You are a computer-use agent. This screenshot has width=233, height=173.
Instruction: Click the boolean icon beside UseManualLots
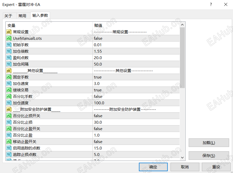9,38
